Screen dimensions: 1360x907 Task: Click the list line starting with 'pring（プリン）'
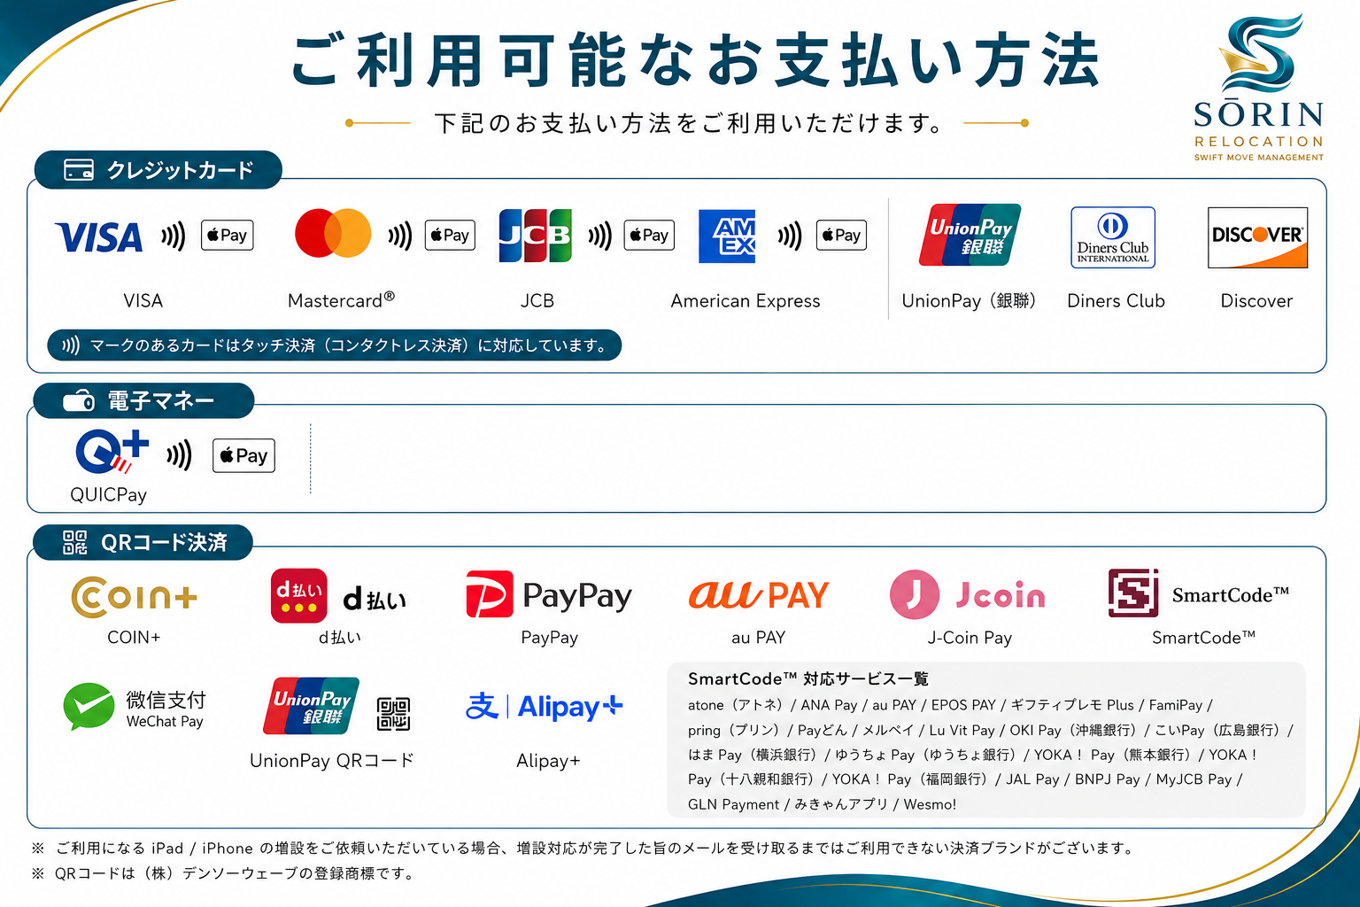tap(991, 730)
